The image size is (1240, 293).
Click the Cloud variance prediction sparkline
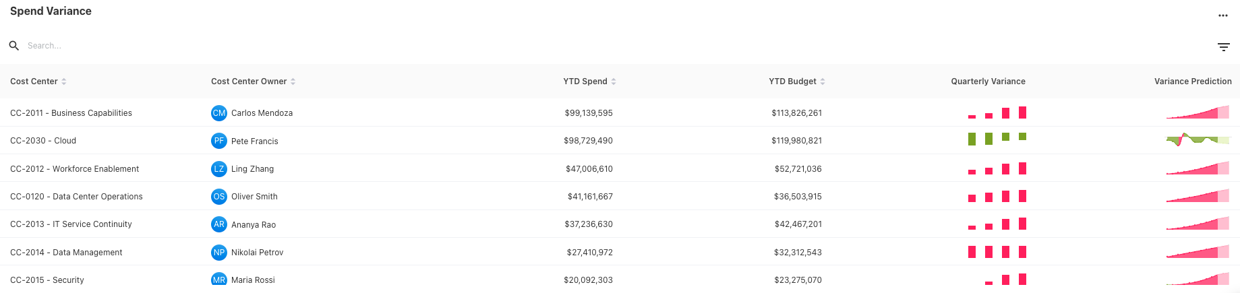pos(1198,139)
